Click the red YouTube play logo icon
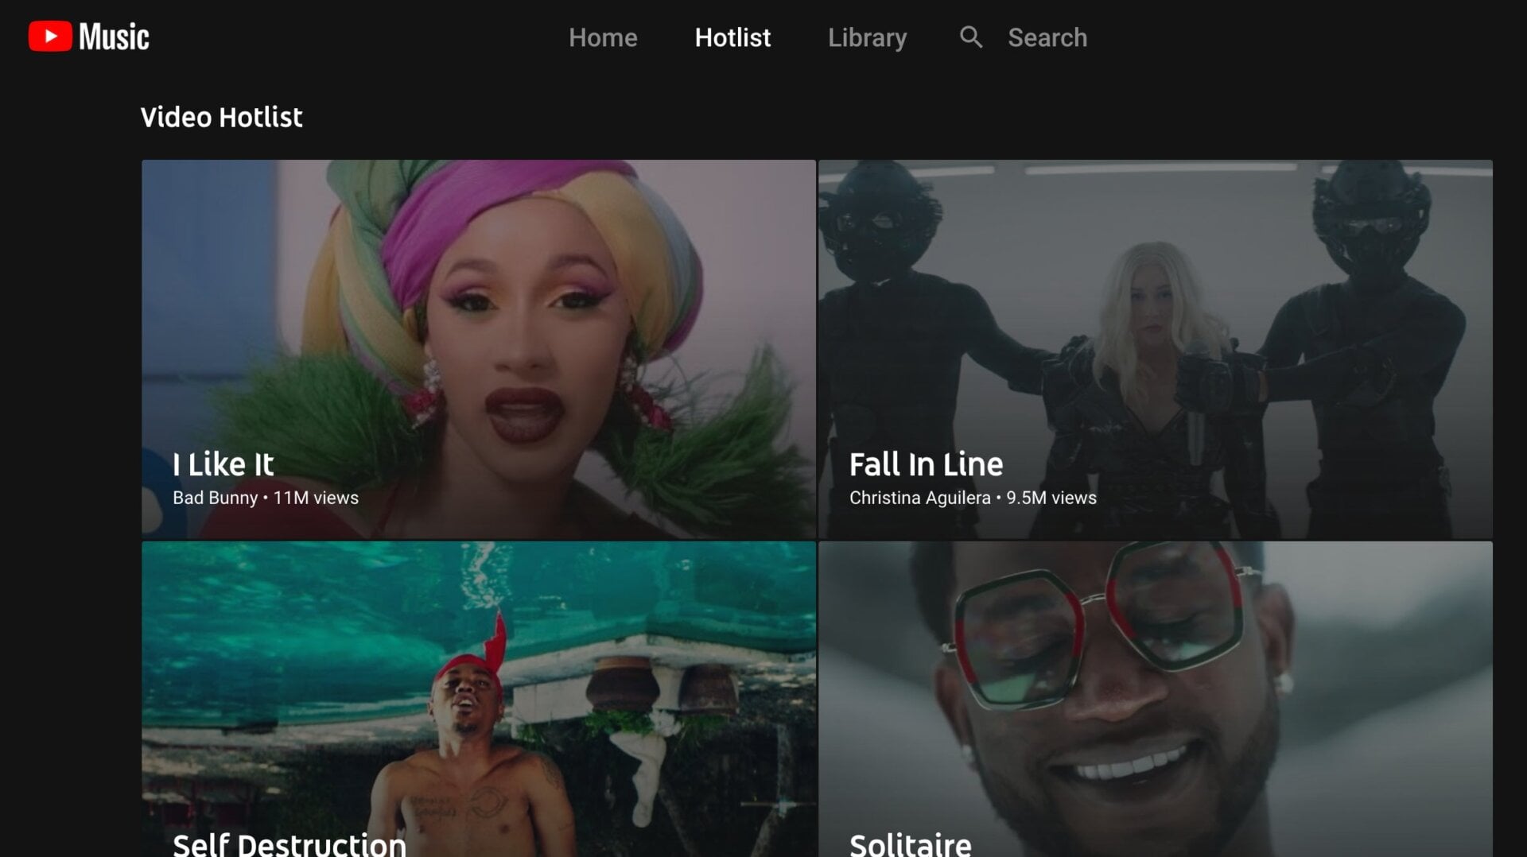1527x857 pixels. pyautogui.click(x=50, y=37)
